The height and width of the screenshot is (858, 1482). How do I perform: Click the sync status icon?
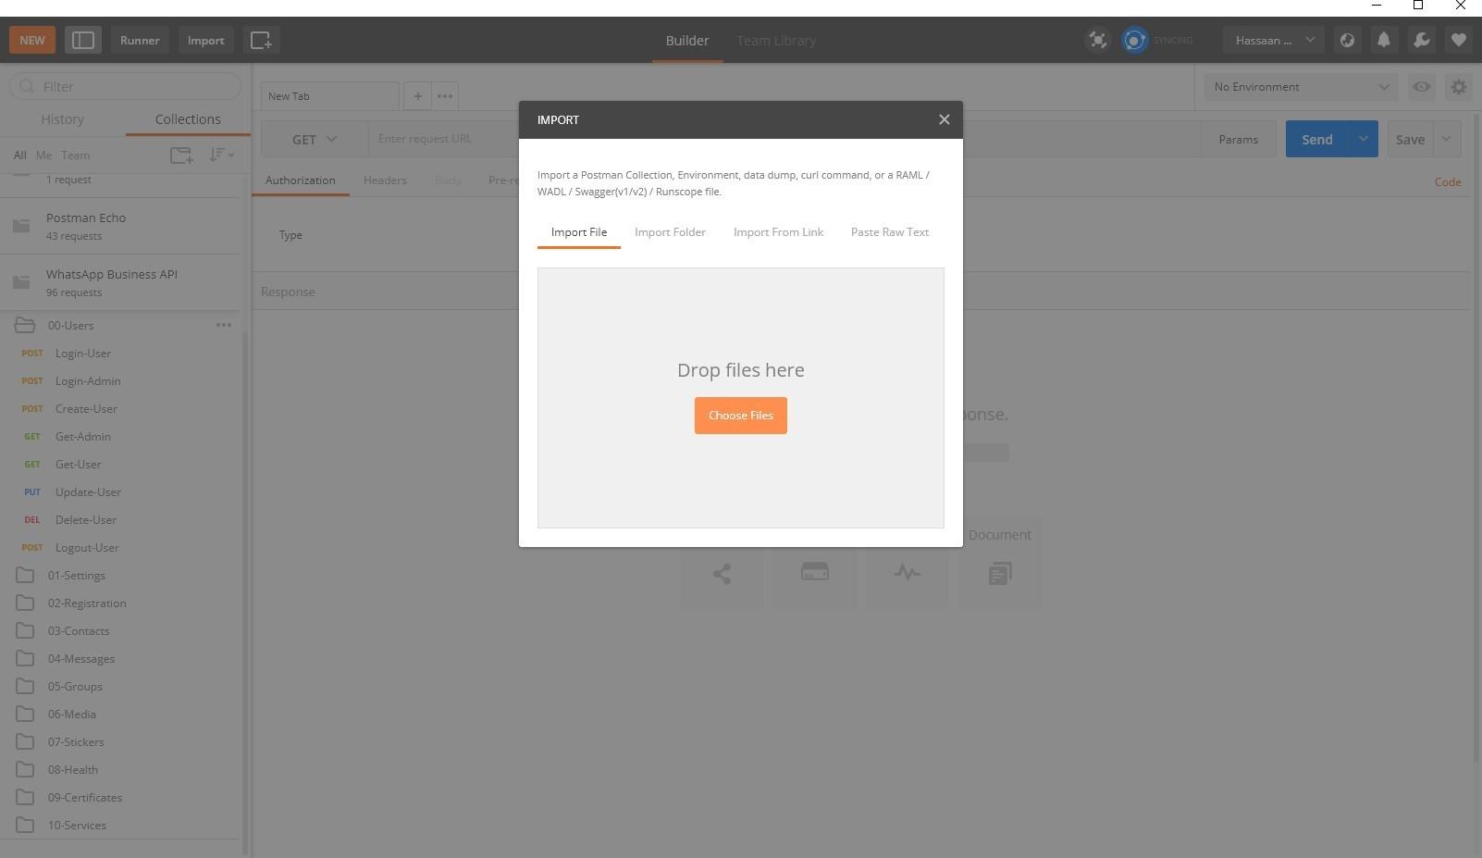(1135, 41)
